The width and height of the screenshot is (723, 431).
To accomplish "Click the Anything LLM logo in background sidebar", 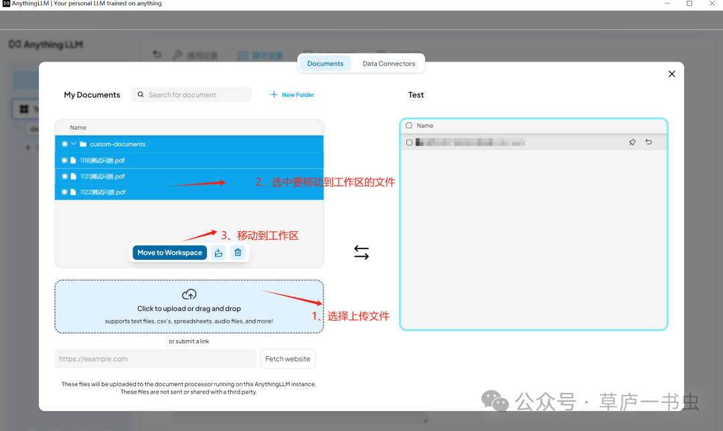I will coord(46,45).
